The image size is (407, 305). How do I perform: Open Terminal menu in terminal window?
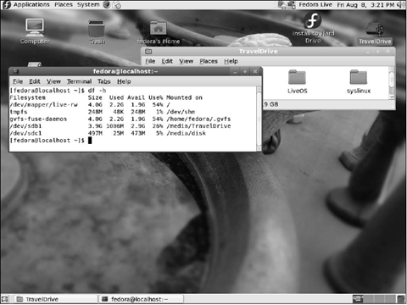tap(79, 81)
